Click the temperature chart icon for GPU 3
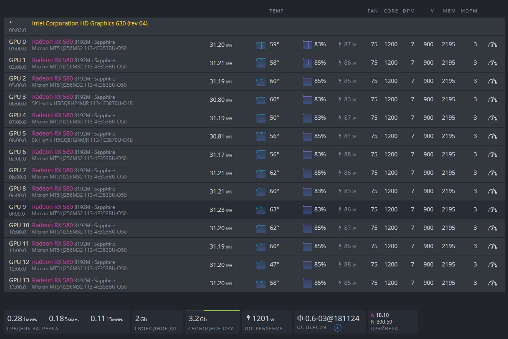508x339 pixels. point(261,100)
